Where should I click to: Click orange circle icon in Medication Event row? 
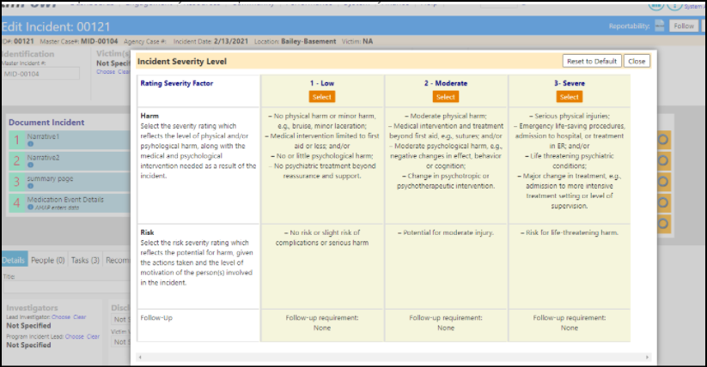pos(663,202)
